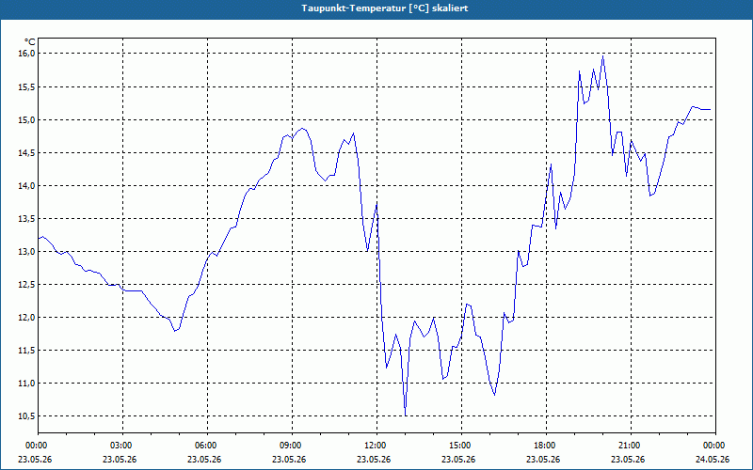Select the 15,0 y-axis label
Screen dimensions: 753x470
pyautogui.click(x=27, y=120)
